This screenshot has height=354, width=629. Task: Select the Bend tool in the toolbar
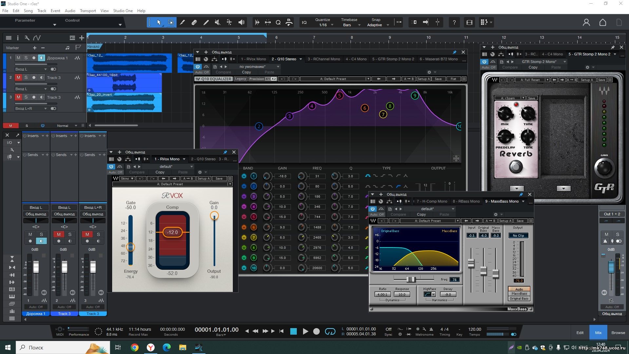229,22
